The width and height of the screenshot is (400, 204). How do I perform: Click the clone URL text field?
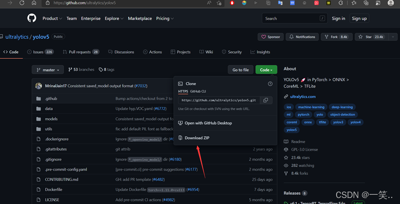click(219, 100)
